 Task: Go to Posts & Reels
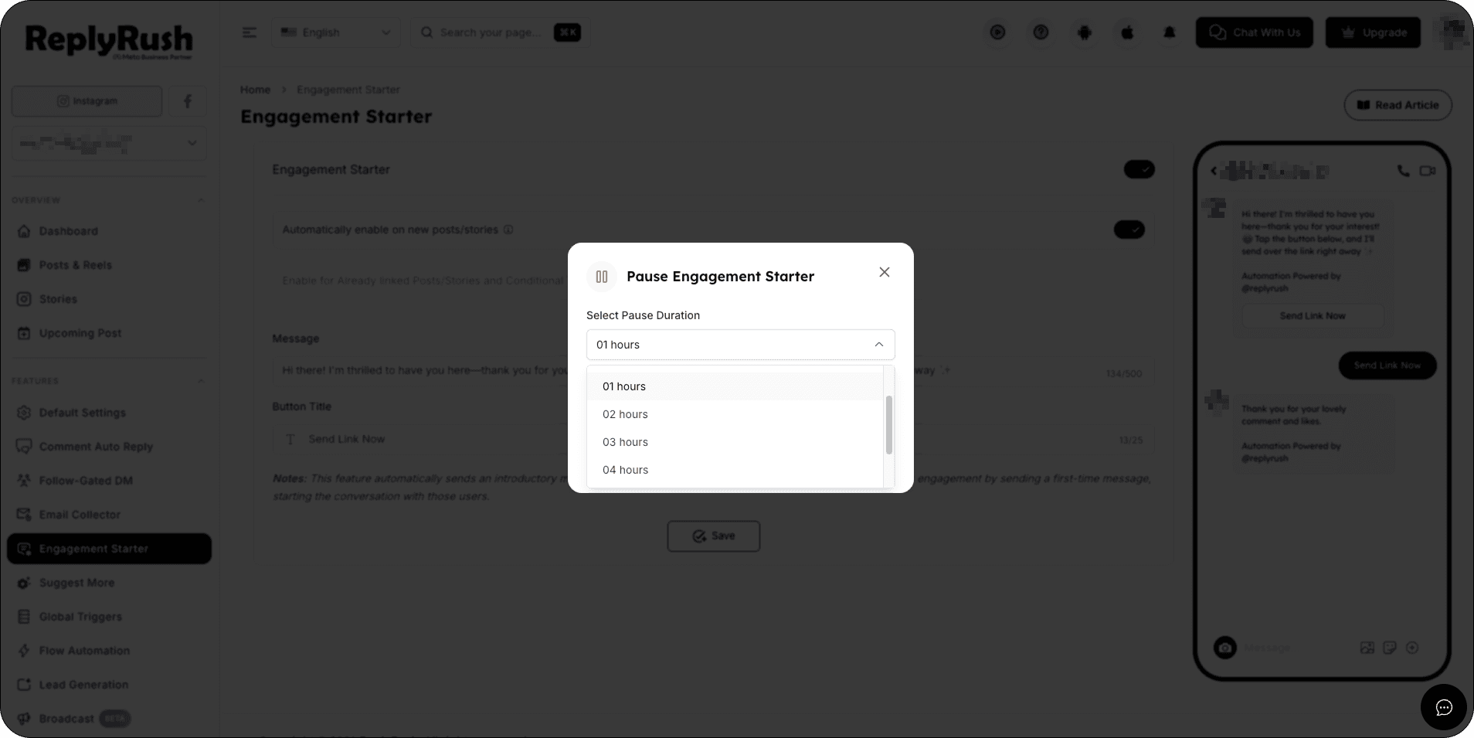coord(109,265)
